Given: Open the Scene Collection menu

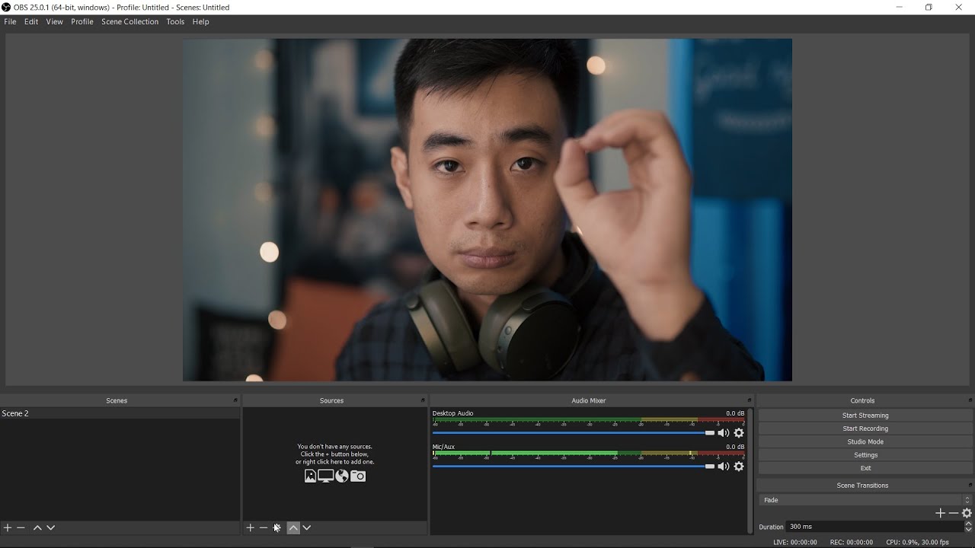Looking at the screenshot, I should [x=130, y=21].
